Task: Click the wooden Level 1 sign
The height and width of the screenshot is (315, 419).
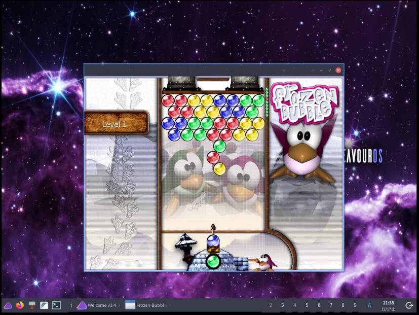Action: point(117,123)
